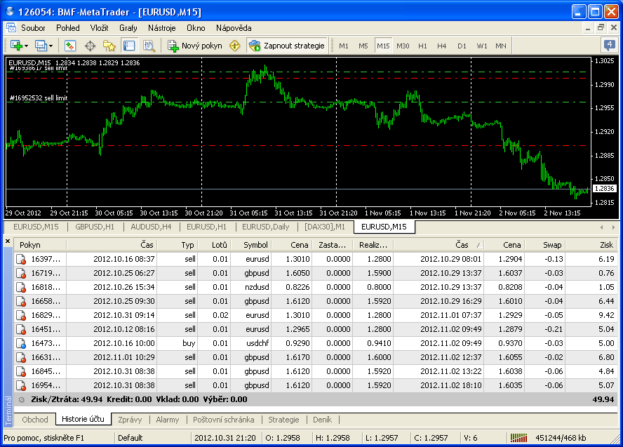Select order 16719 sell icon
Viewport: 623px width, 447px height.
pyautogui.click(x=21, y=274)
